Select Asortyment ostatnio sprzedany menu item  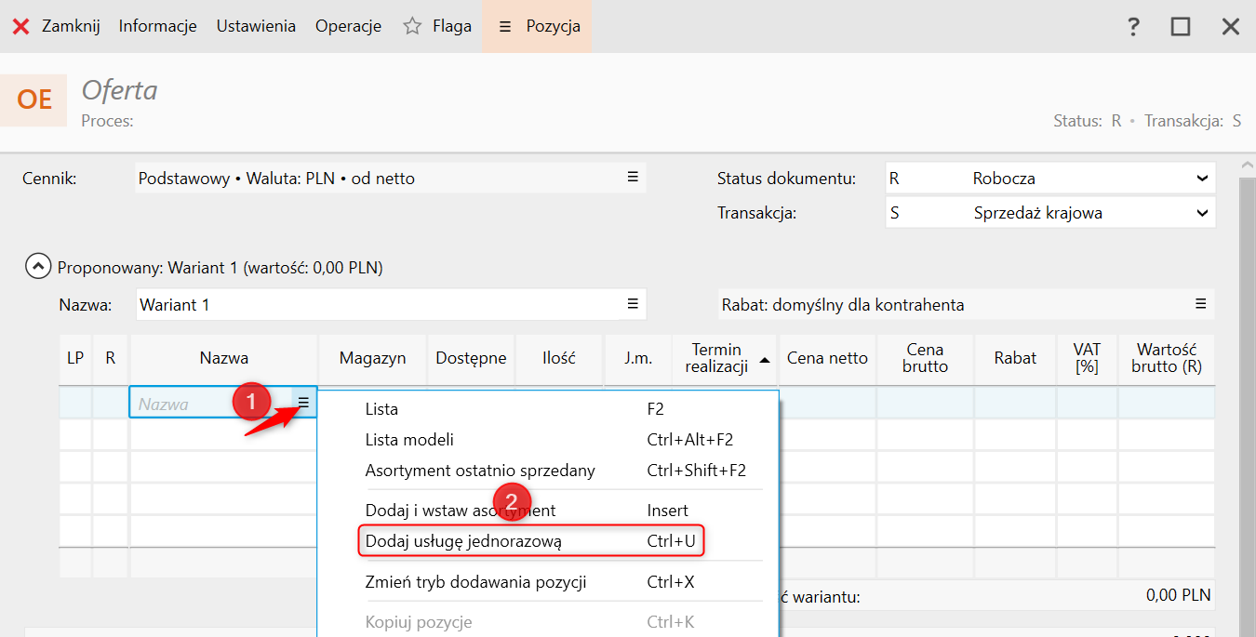click(480, 470)
